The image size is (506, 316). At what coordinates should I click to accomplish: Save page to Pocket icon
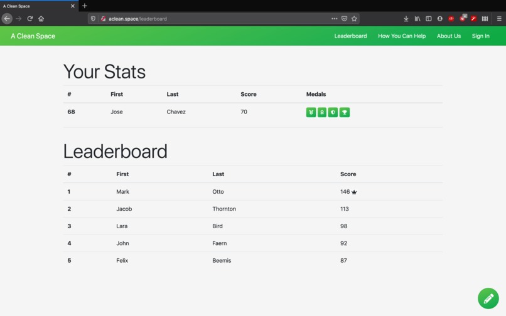[344, 19]
